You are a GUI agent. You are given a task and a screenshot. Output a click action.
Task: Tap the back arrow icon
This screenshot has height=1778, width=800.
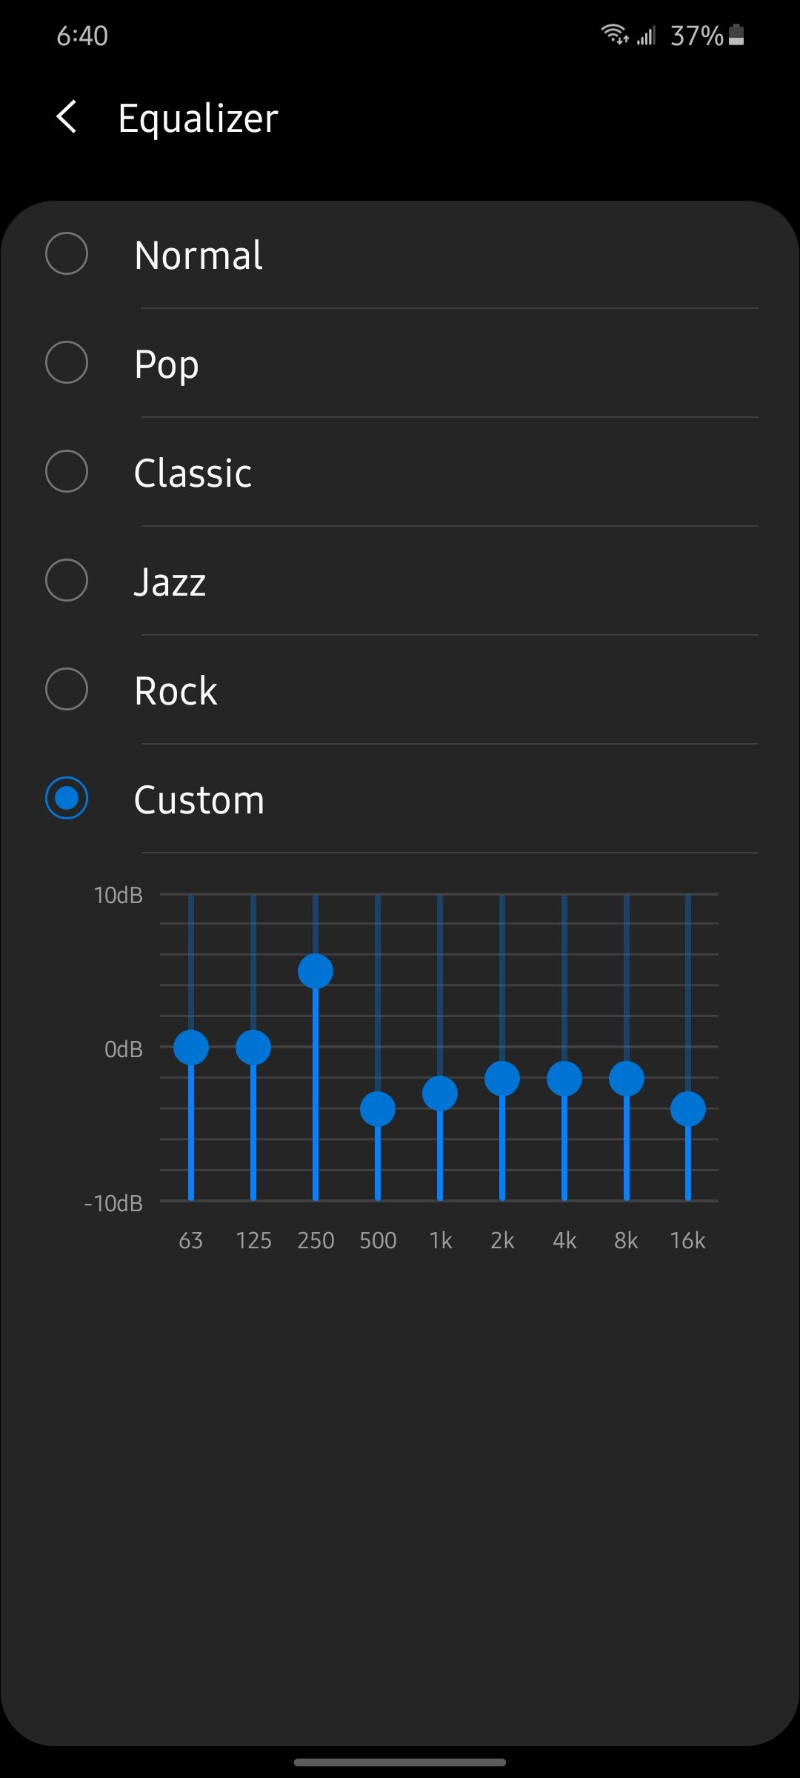[x=67, y=118]
